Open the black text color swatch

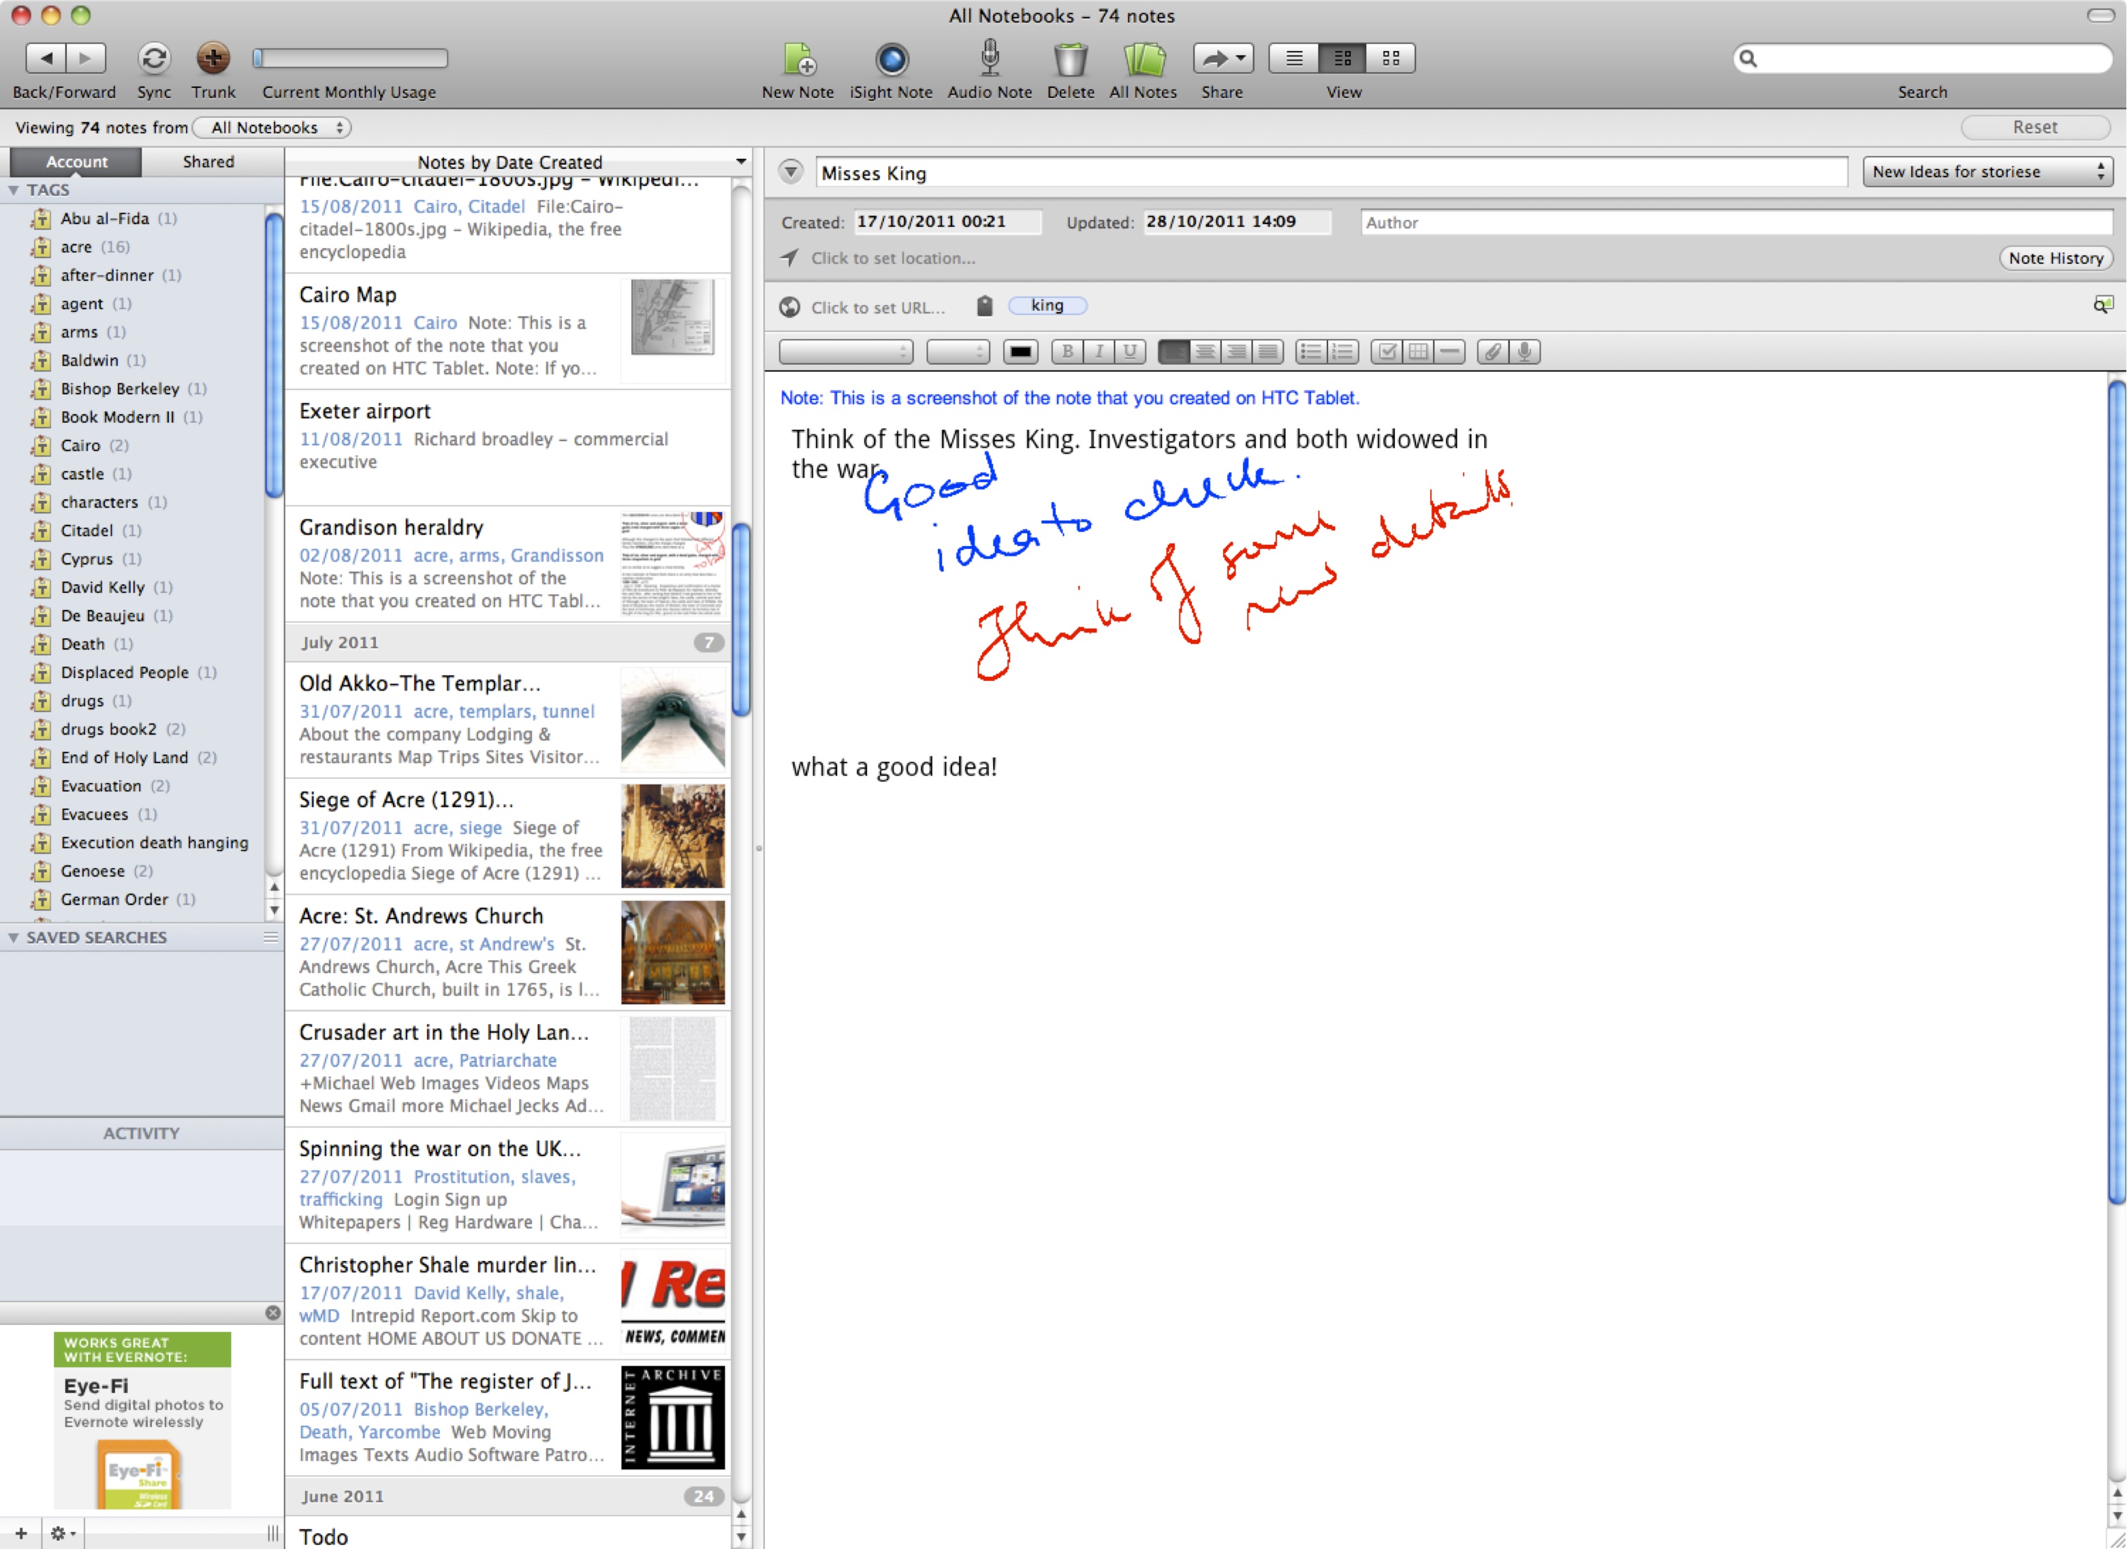[x=1020, y=351]
